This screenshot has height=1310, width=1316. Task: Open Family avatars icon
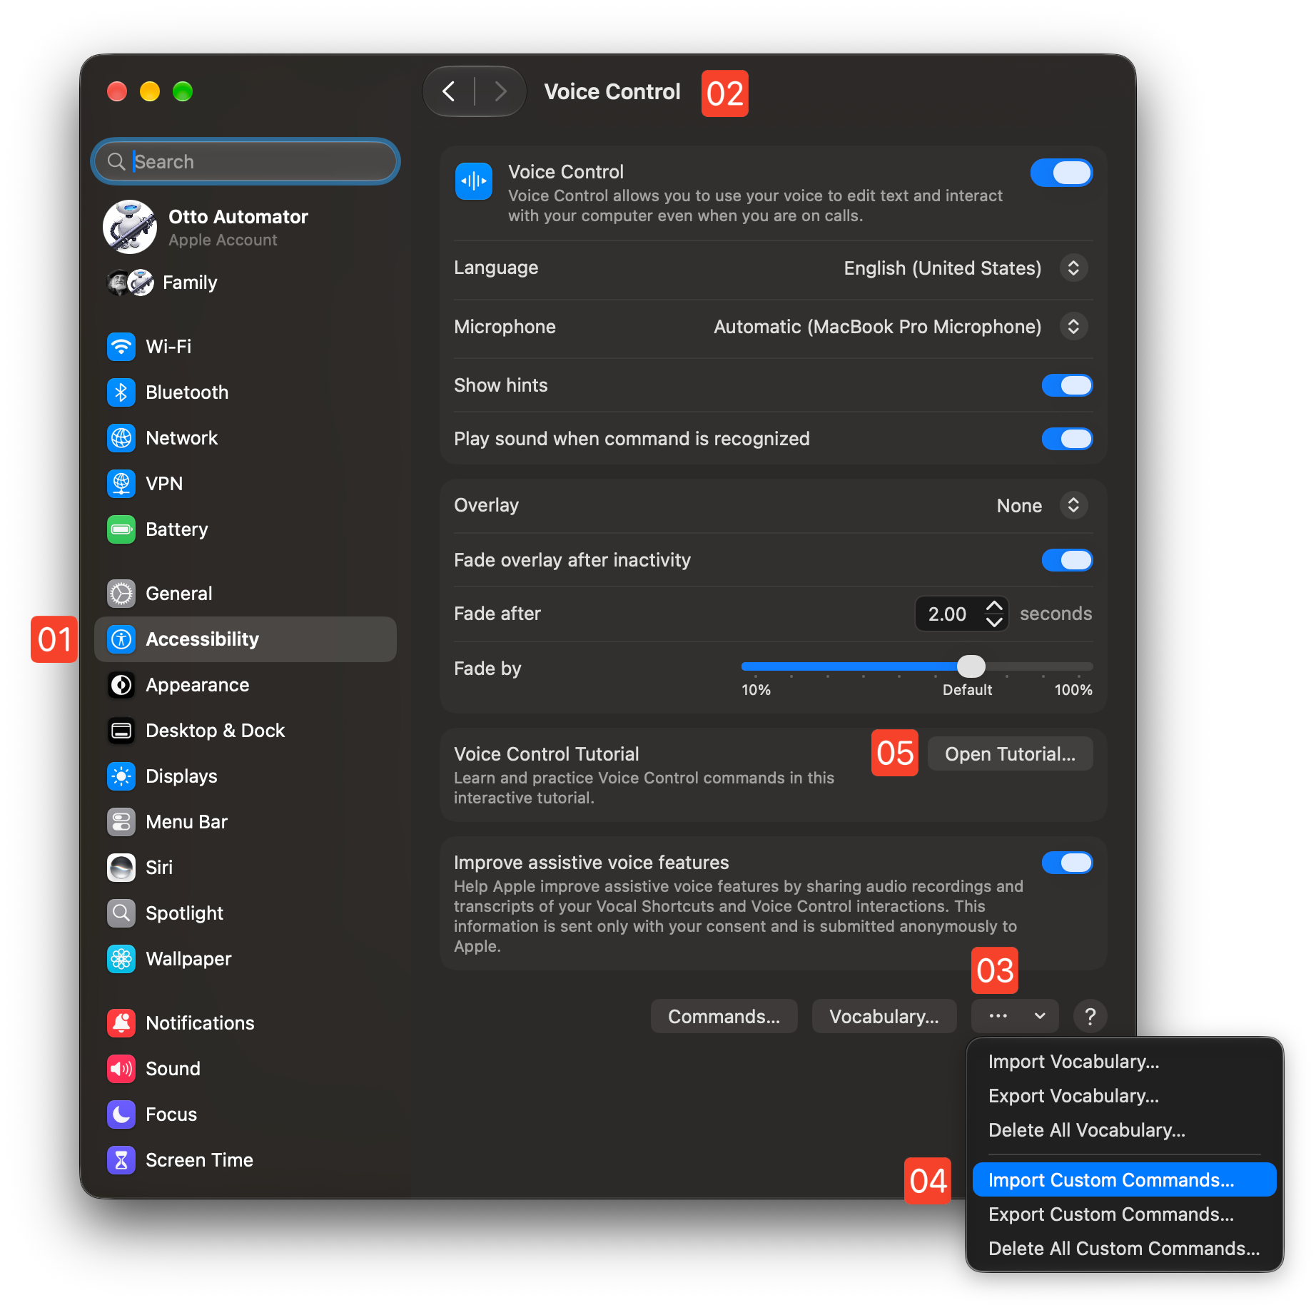130,283
